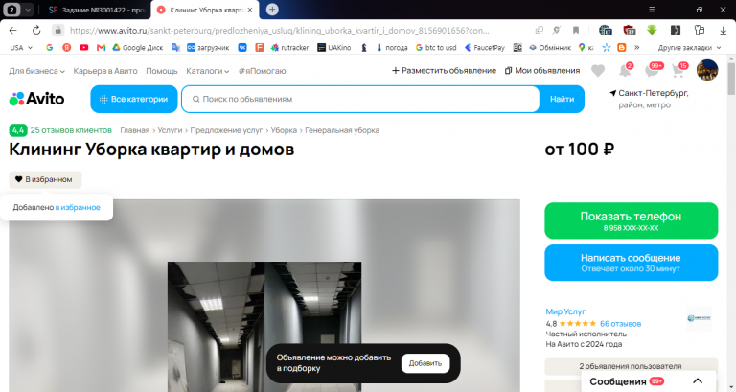The height and width of the screenshot is (392, 736).
Task: Open the messages chat bubble icon
Action: tap(652, 70)
